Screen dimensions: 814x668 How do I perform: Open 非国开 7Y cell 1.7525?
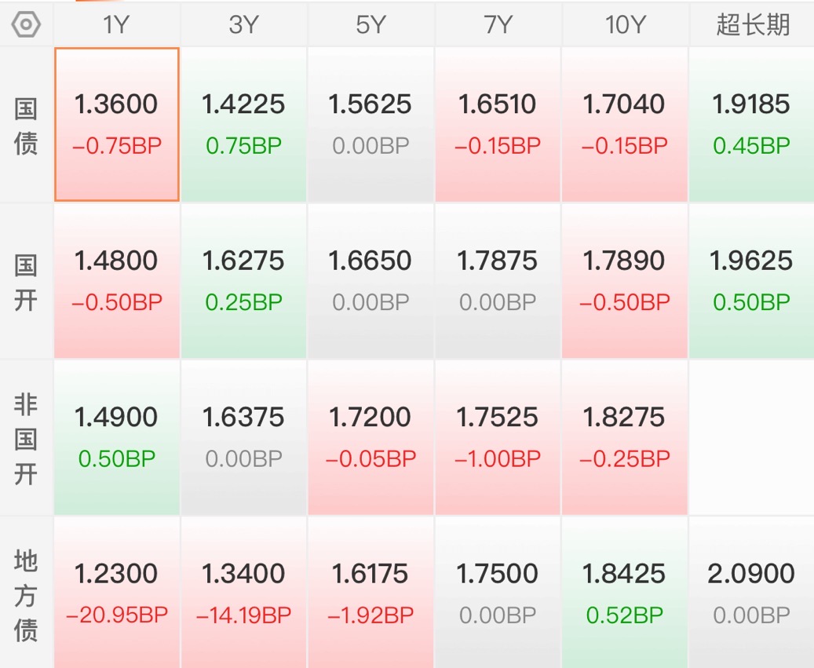(498, 438)
